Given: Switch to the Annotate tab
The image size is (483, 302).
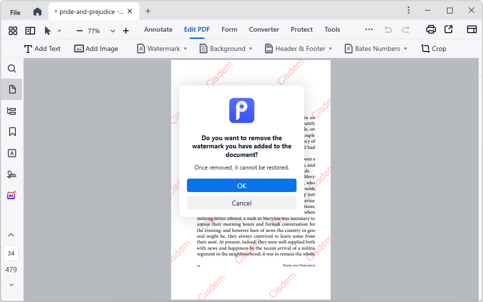Looking at the screenshot, I should [158, 29].
